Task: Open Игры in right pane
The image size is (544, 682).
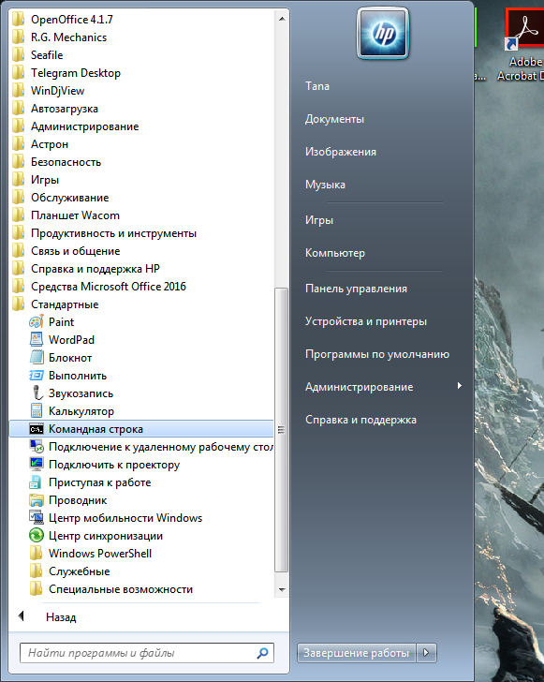Action: 319,220
